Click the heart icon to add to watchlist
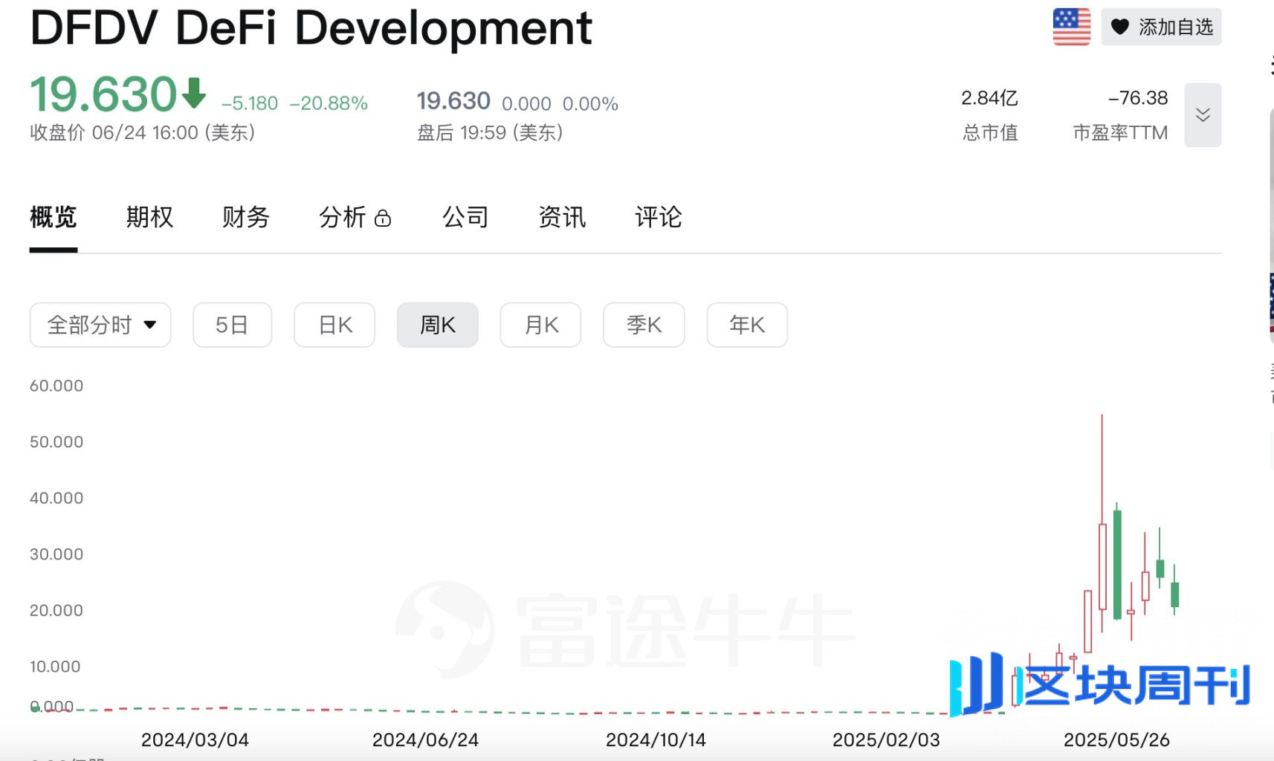The image size is (1274, 761). pyautogui.click(x=1119, y=27)
